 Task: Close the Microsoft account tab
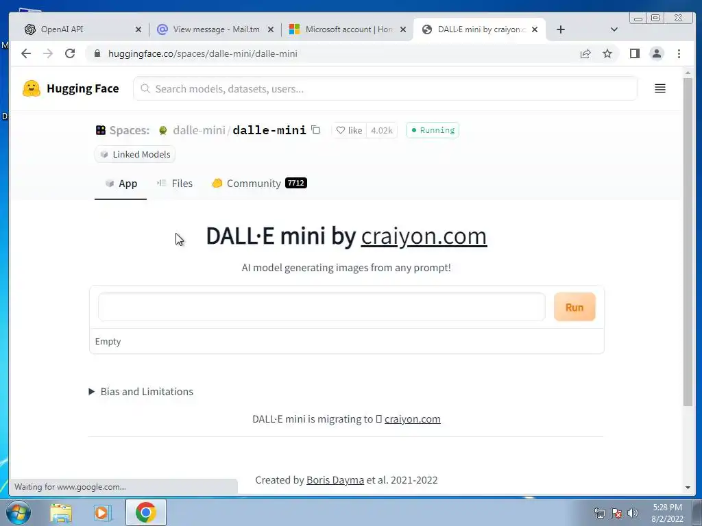point(403,29)
